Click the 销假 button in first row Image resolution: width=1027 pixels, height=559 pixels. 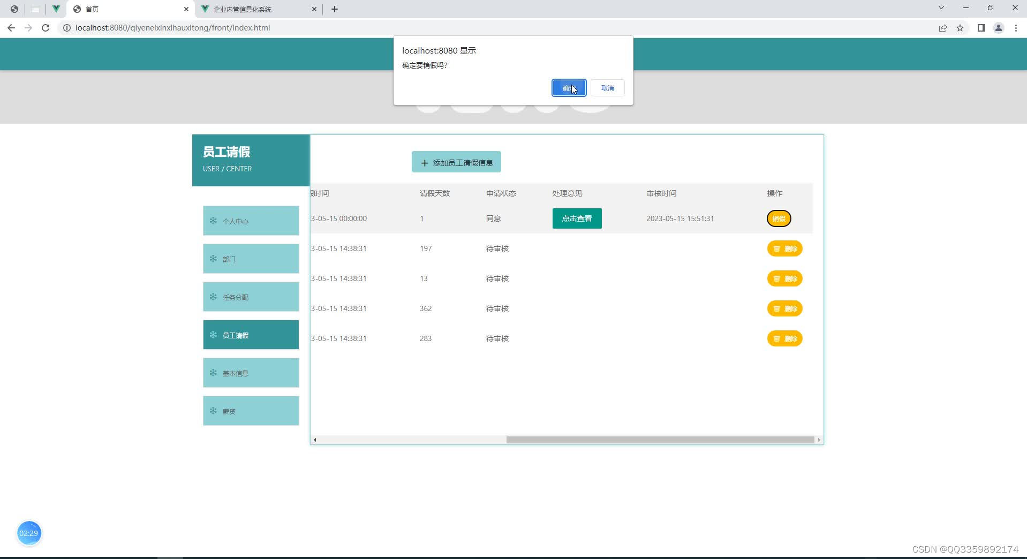click(x=779, y=218)
